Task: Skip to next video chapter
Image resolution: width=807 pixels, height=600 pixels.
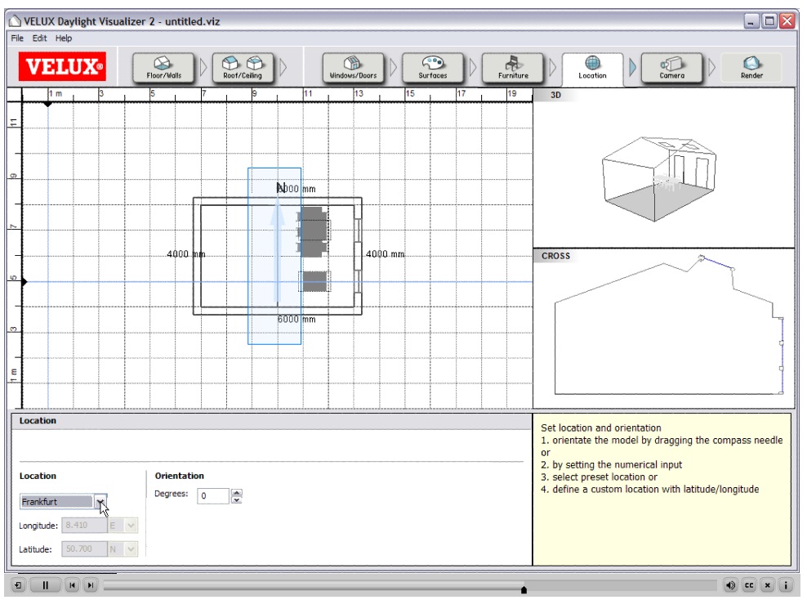Action: [x=90, y=585]
